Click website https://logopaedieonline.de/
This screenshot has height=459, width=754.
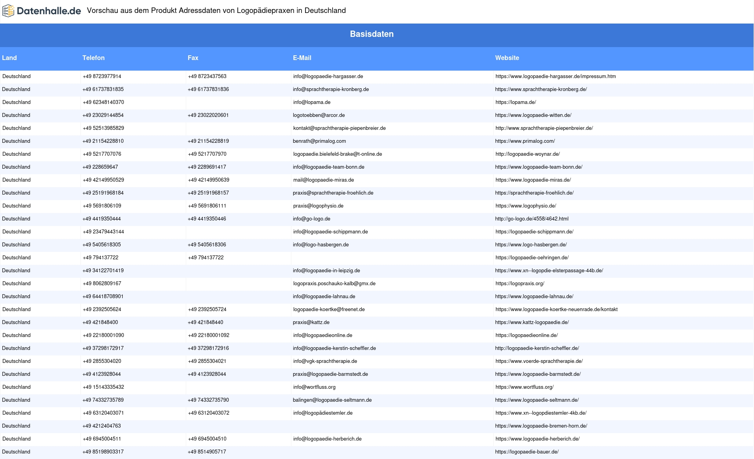pos(527,335)
